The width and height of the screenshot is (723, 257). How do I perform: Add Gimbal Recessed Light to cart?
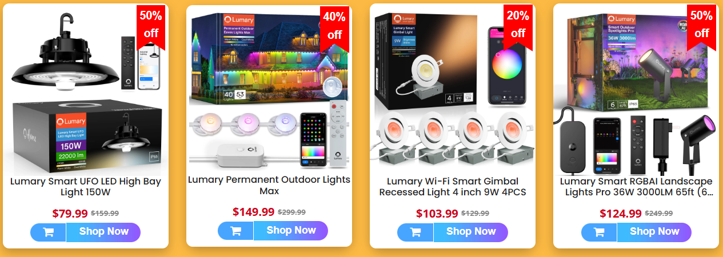416,232
